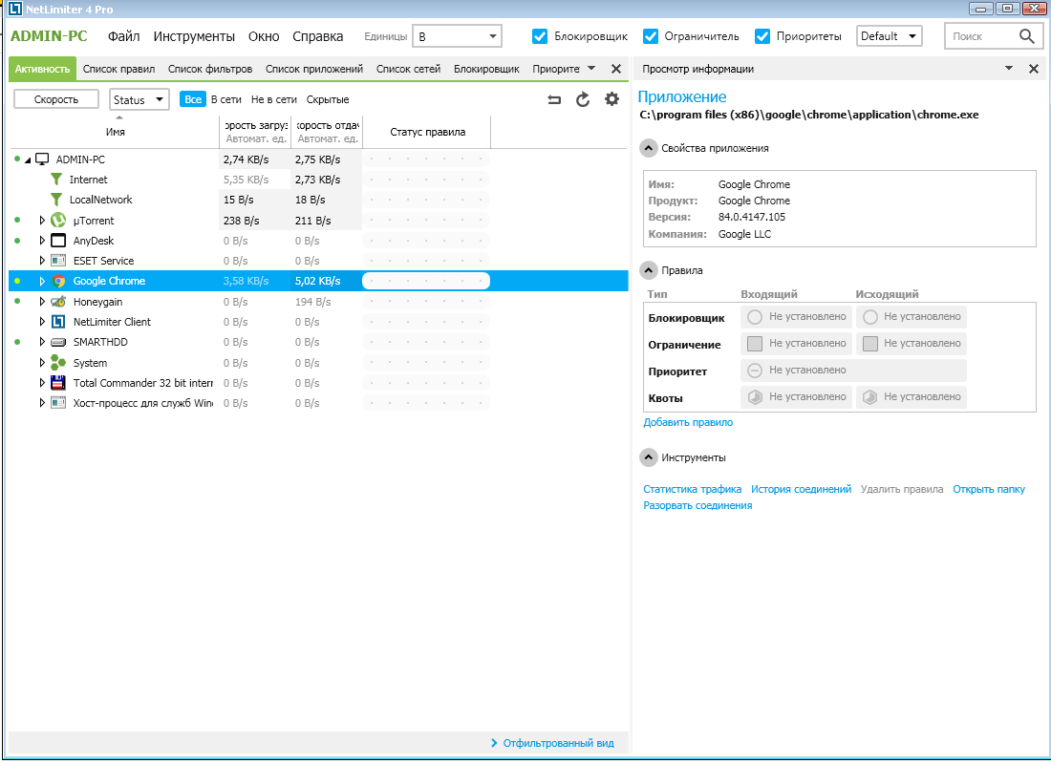Screen dimensions: 1051x764
Task: Collapse the Правила section
Action: (x=648, y=271)
